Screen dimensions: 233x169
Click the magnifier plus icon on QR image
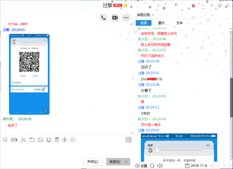[x=46, y=111]
